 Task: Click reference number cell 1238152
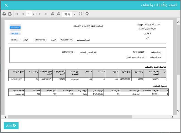click(x=59, y=79)
